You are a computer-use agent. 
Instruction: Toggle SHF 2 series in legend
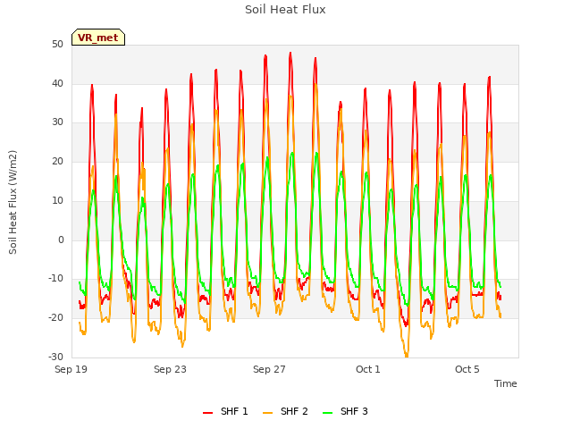[285, 411]
